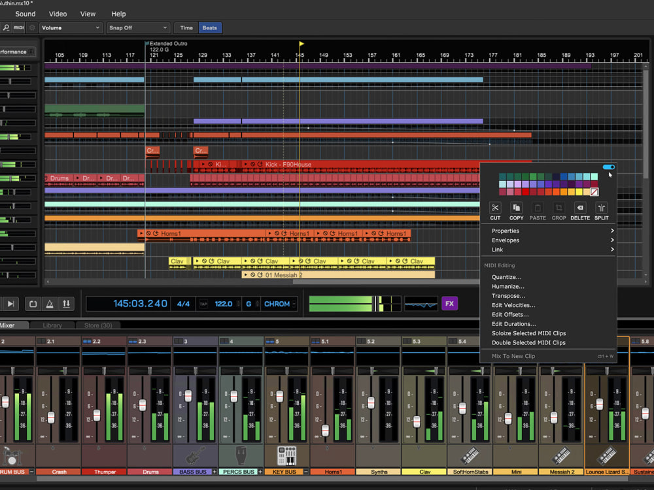Expand the Link submenu arrow
The height and width of the screenshot is (490, 654).
[x=612, y=250]
